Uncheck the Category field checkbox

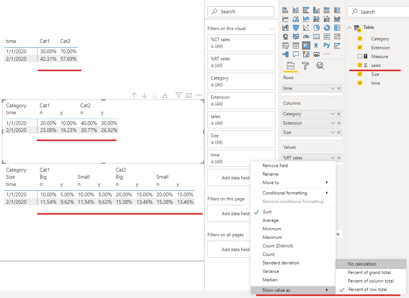point(360,38)
